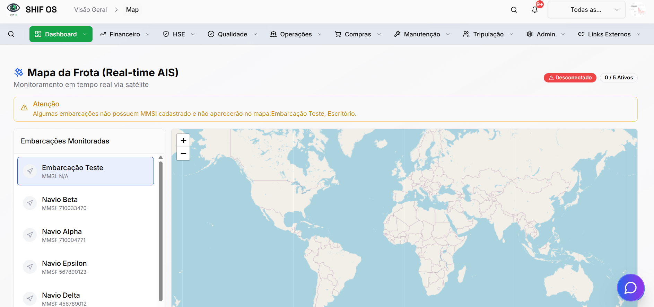Expand the Financeiro chevron
This screenshot has height=307, width=654.
[148, 34]
